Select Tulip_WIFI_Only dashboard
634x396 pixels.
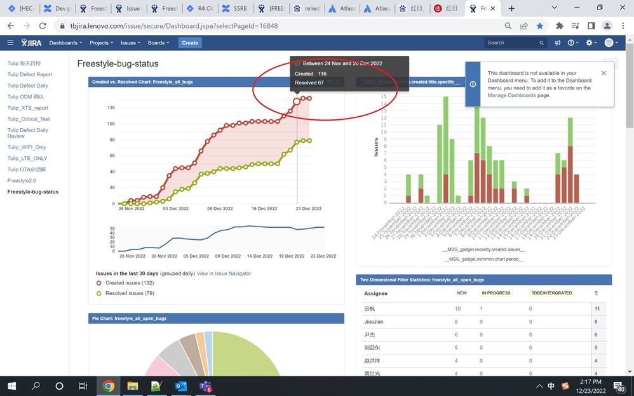tap(26, 147)
